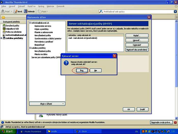Click Zrušiť in Nastavenie účtov

tap(142, 109)
